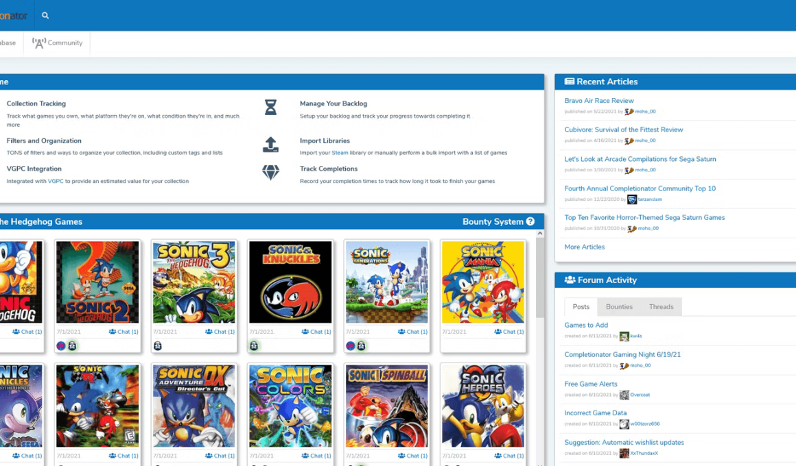
Task: Open Chat (1) under Sonic 3
Action: (220, 332)
